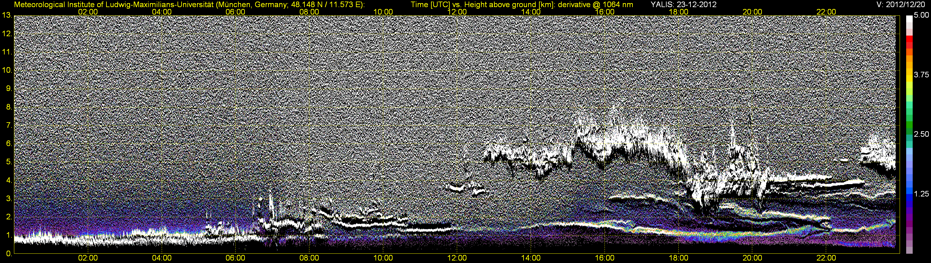
Task: Click the 11 km label on the height axis
Action: (7, 52)
